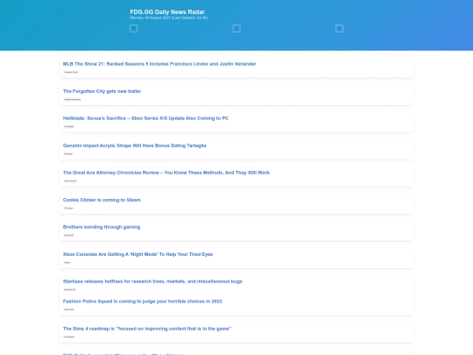473x355 pixels.
Task: Click the source tag under The Forgotten City headline
Action: pos(73,99)
